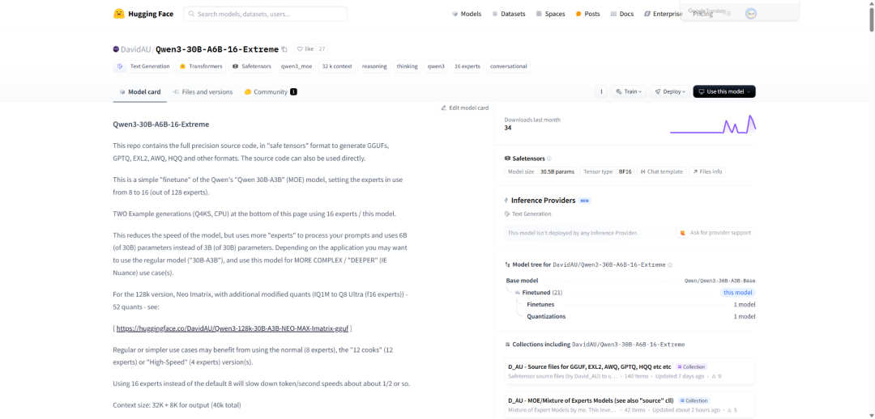Open the three-dot more options menu
875x419 pixels.
[x=601, y=91]
